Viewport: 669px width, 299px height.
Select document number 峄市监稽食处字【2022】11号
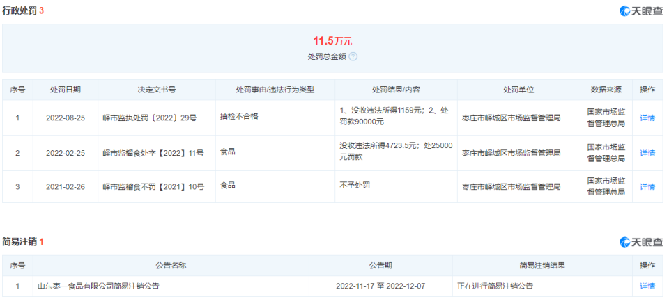pos(153,153)
